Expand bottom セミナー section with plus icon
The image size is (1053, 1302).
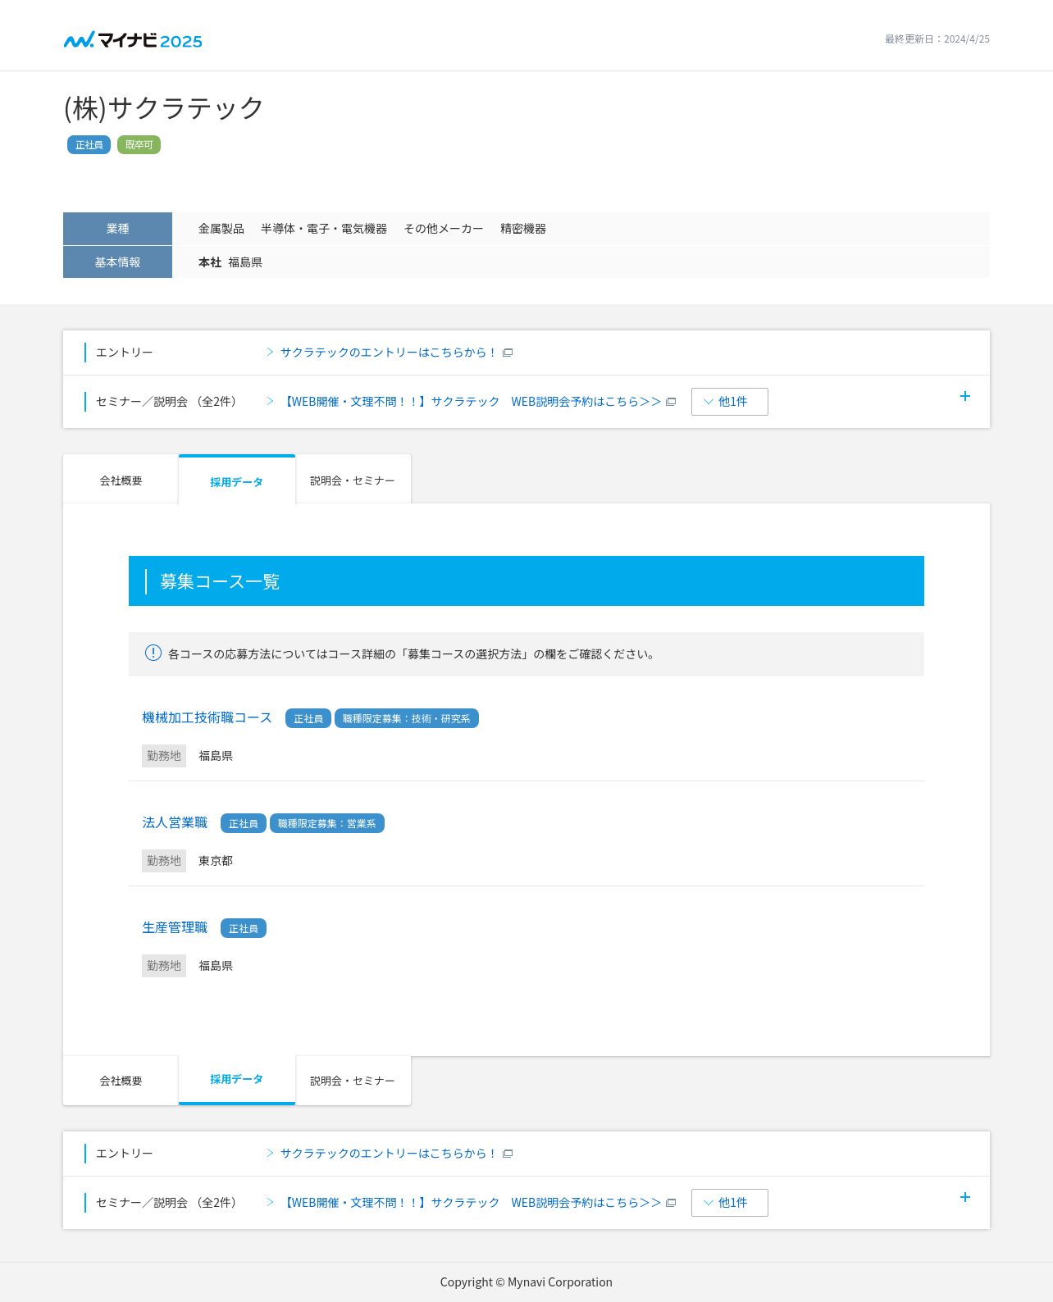coord(965,1197)
